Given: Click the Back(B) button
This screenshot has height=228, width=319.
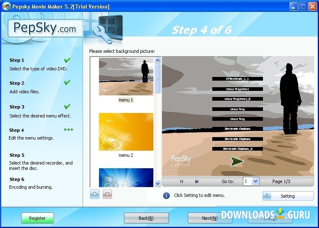Looking at the screenshot, I should click(x=146, y=218).
